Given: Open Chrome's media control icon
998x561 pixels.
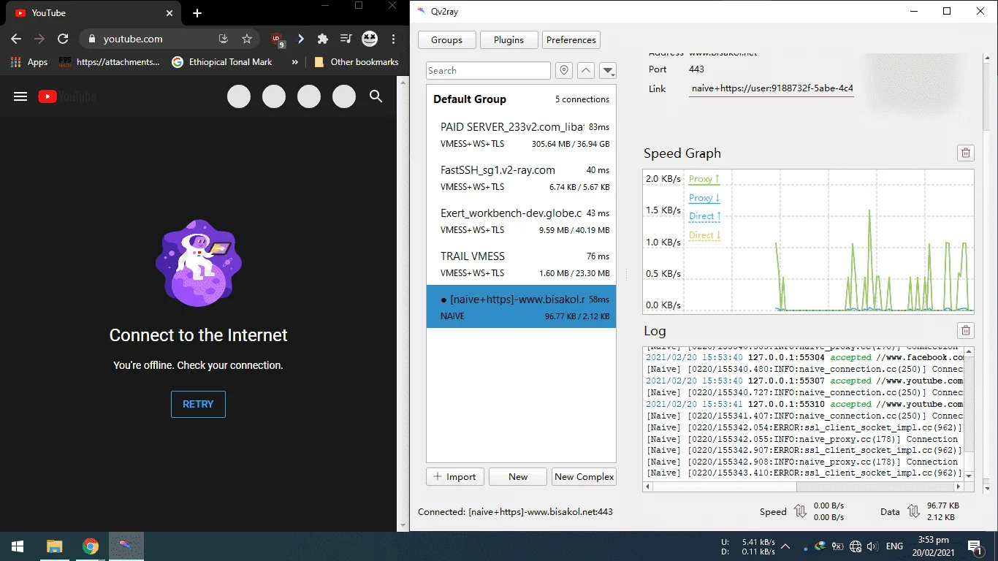Looking at the screenshot, I should 346,39.
